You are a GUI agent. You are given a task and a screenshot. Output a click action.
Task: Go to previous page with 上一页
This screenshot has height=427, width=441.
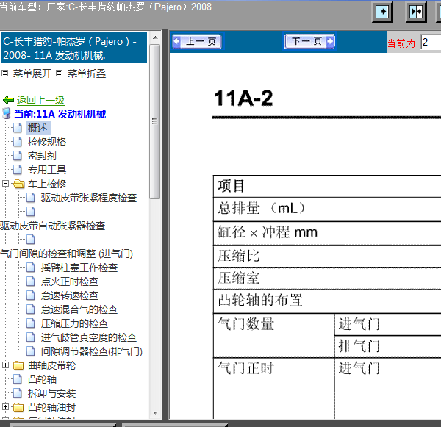tap(197, 42)
